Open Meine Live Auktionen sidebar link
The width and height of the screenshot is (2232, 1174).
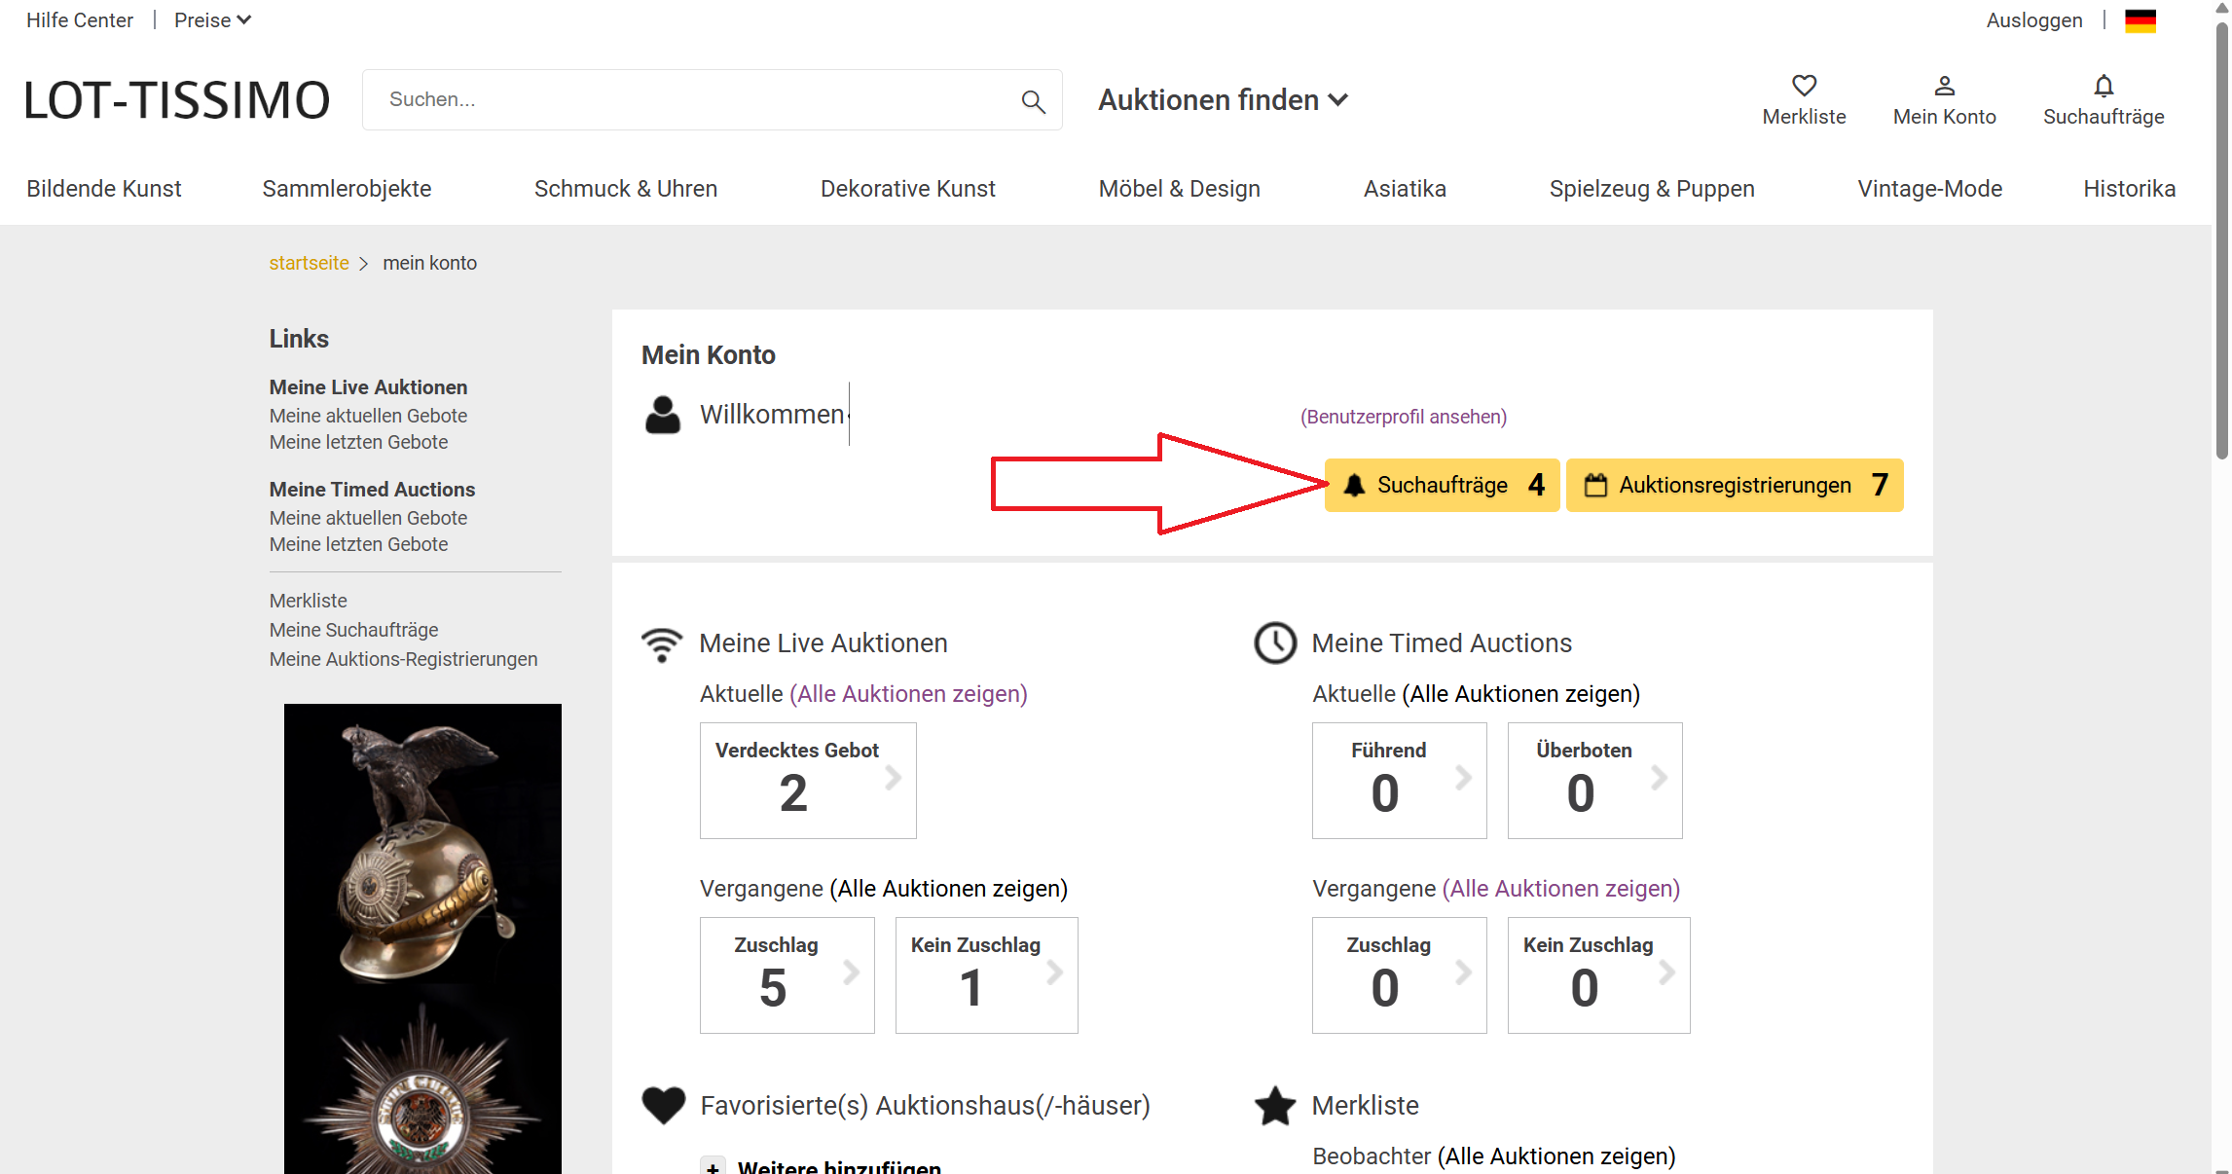click(x=368, y=387)
